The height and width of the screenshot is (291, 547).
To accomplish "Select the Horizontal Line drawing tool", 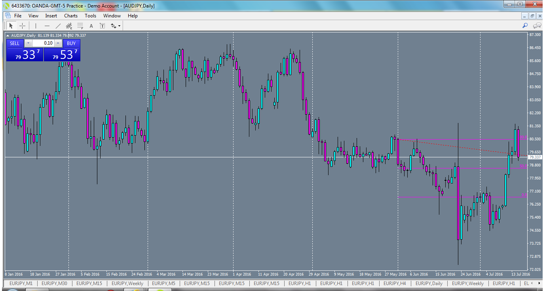I will pos(47,25).
